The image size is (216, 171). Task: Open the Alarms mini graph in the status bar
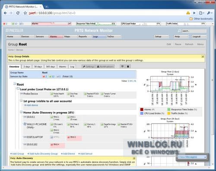51,24
